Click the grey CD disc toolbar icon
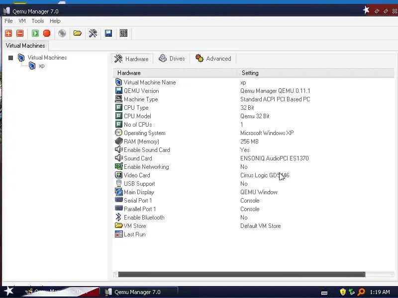The width and height of the screenshot is (398, 298). (x=62, y=33)
